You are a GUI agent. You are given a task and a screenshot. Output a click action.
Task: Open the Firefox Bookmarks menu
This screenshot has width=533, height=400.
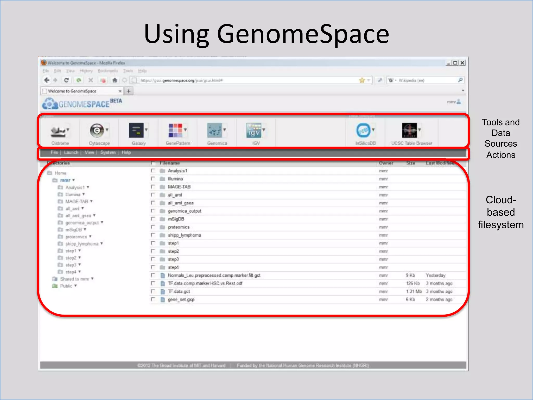(108, 71)
